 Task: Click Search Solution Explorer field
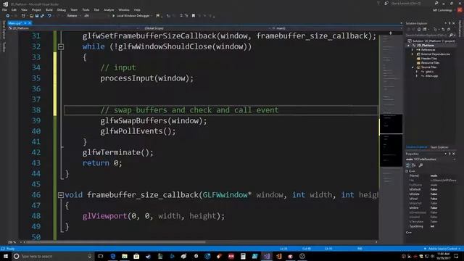coord(428,36)
